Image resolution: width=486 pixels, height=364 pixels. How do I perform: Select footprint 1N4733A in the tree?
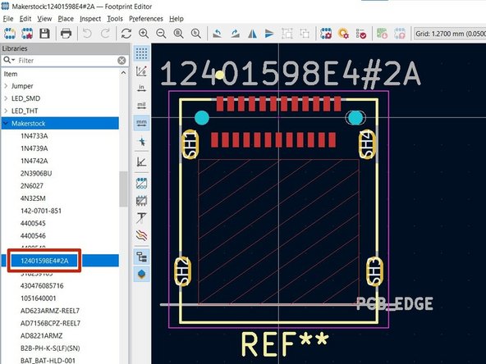point(34,135)
